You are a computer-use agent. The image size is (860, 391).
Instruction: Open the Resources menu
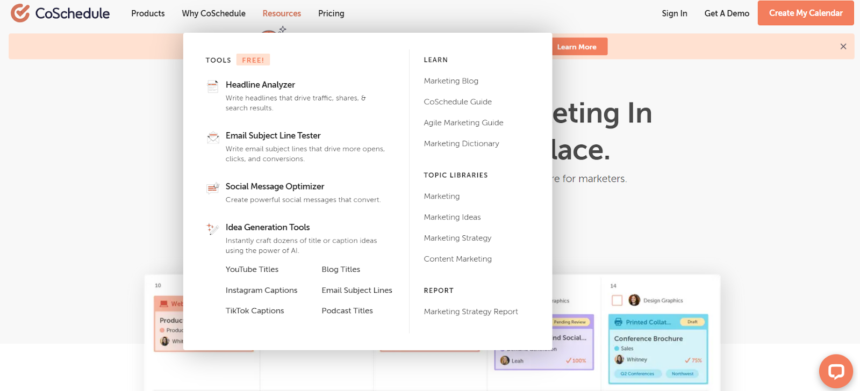pyautogui.click(x=282, y=13)
